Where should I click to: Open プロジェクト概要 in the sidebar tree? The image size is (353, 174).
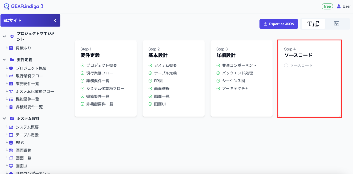click(31, 68)
